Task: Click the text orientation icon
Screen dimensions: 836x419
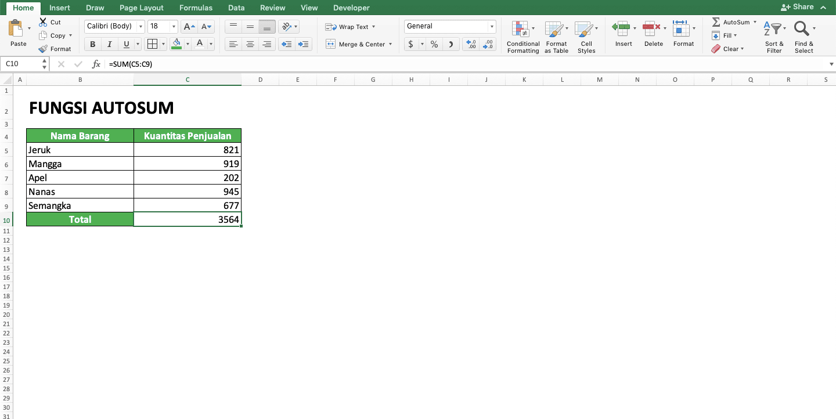Action: pyautogui.click(x=285, y=27)
